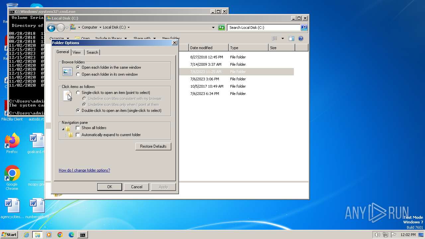Screen dimensions: 425x239
Task: Click the Forward arrow in Explorer
Action: pyautogui.click(x=60, y=28)
